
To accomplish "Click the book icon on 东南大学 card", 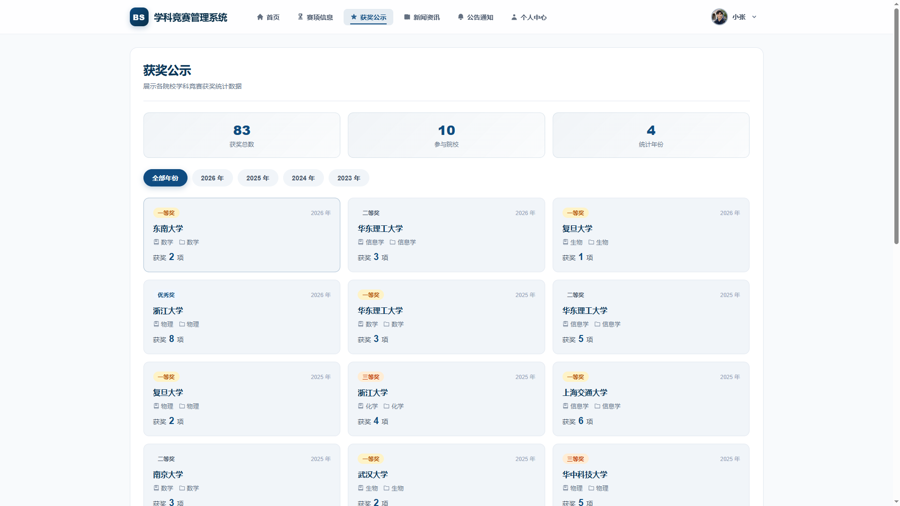I will [x=156, y=242].
